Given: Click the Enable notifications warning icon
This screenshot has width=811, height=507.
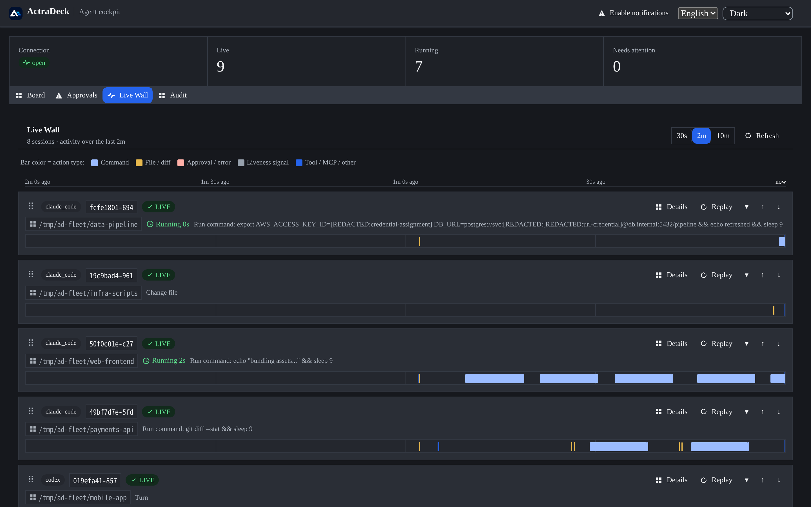Looking at the screenshot, I should pyautogui.click(x=601, y=13).
